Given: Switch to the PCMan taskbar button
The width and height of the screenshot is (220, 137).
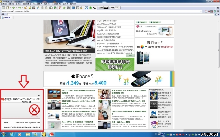Looking at the screenshot, I should 44,135.
